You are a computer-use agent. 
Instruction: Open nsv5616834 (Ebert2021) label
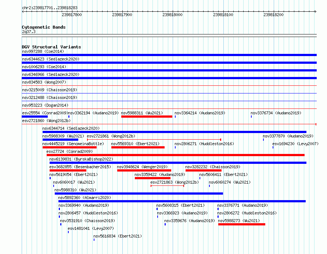[118, 236]
